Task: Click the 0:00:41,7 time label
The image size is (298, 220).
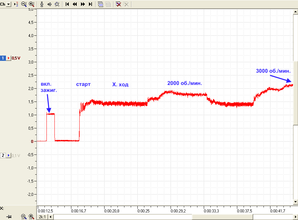Action: (278, 211)
